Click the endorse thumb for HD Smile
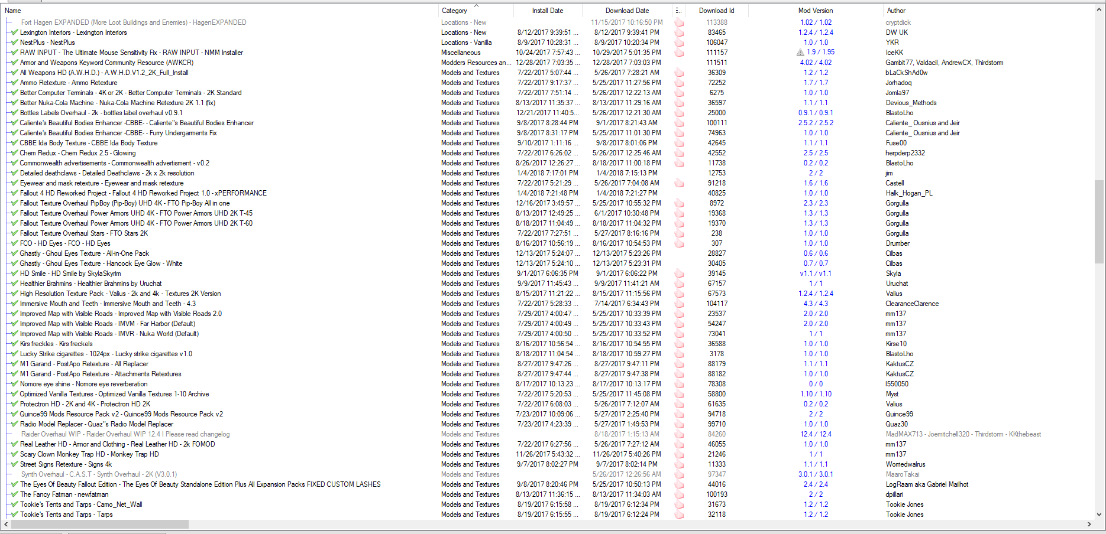 679,273
